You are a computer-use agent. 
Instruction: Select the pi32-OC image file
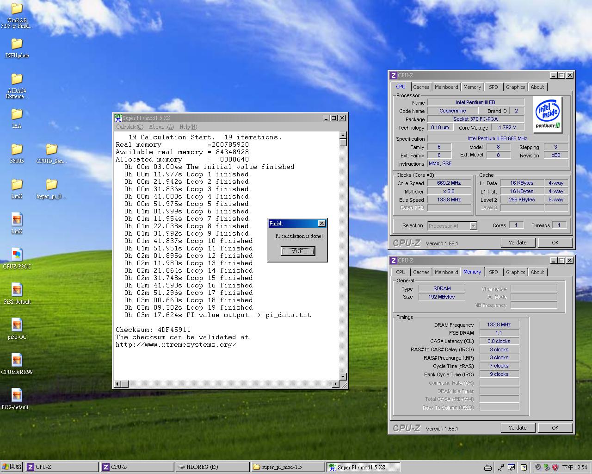pos(17,325)
